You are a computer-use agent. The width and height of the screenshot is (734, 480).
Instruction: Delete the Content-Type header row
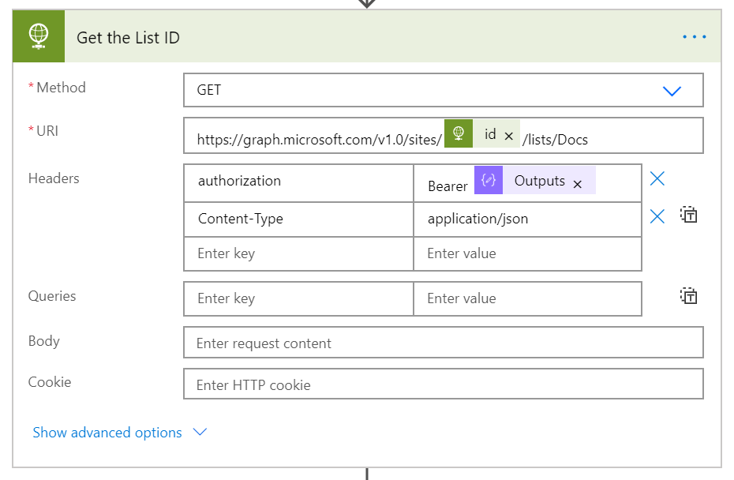(657, 216)
